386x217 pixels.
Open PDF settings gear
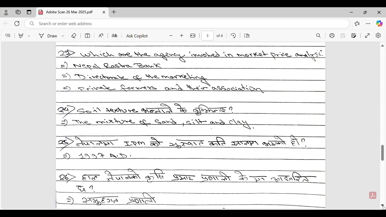tap(378, 36)
